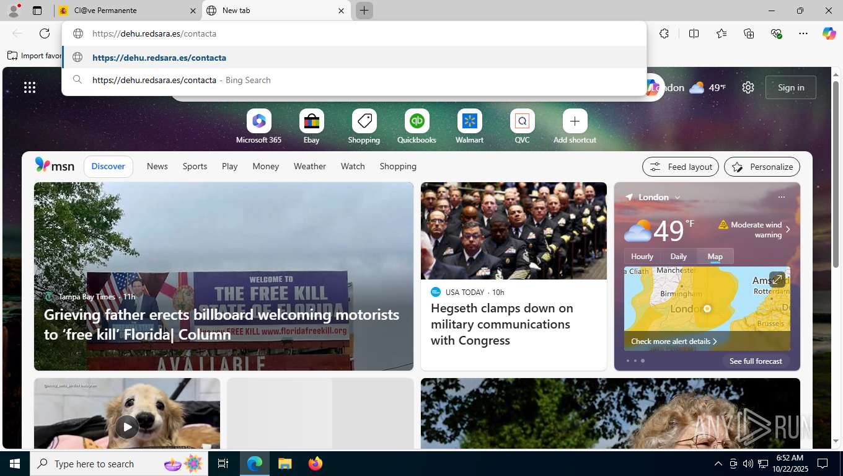Click Check more alert details link
The height and width of the screenshot is (476, 843).
[674, 341]
